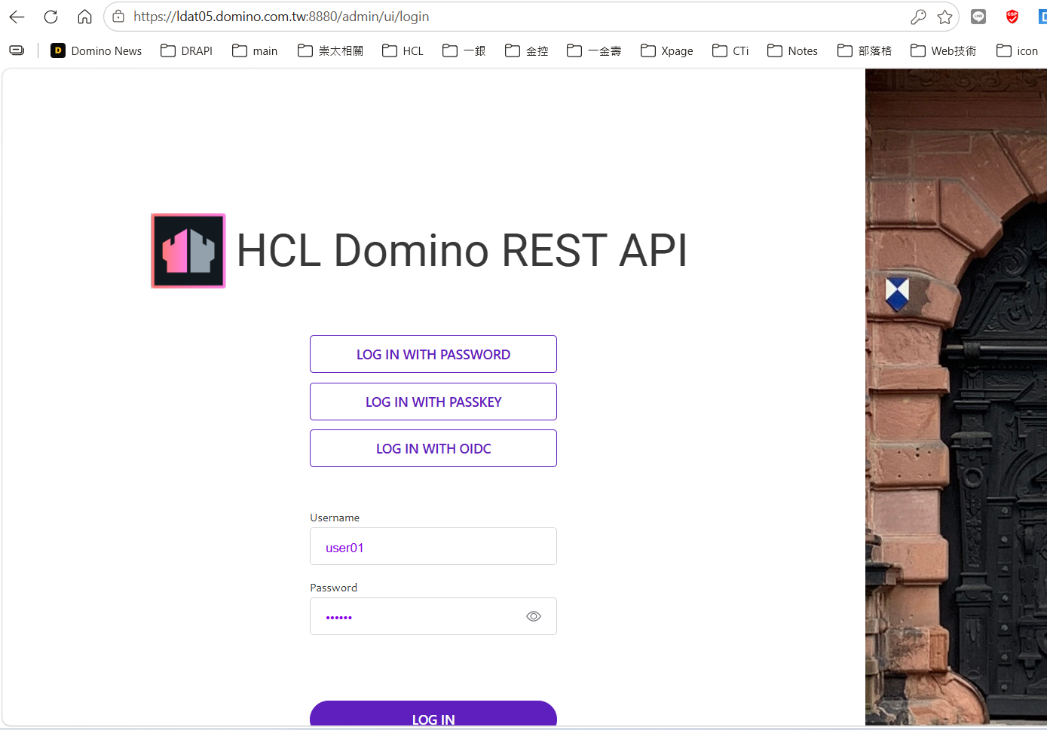Open the blue extension icon at toolbar edge
Image resolution: width=1047 pixels, height=730 pixels.
1042,17
